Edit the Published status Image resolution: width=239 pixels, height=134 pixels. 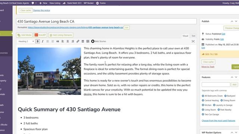[x=223, y=34]
